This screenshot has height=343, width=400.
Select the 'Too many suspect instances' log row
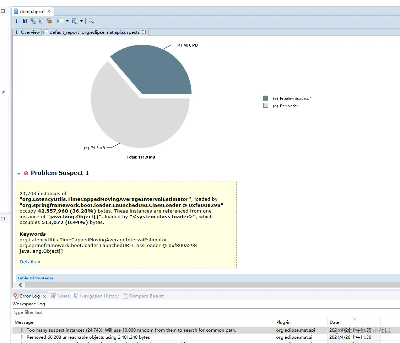click(206, 330)
